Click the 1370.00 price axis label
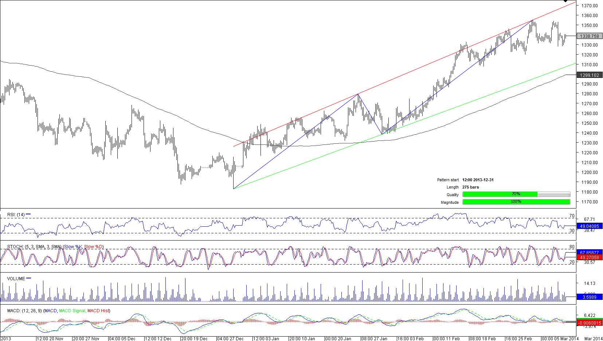Screen dimensions: 603x341 (x=590, y=5)
